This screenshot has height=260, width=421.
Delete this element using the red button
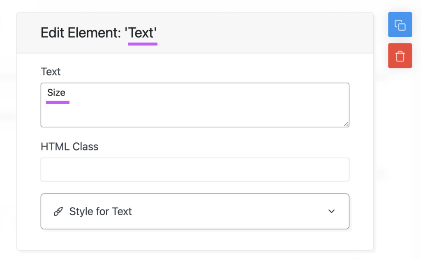tap(400, 56)
